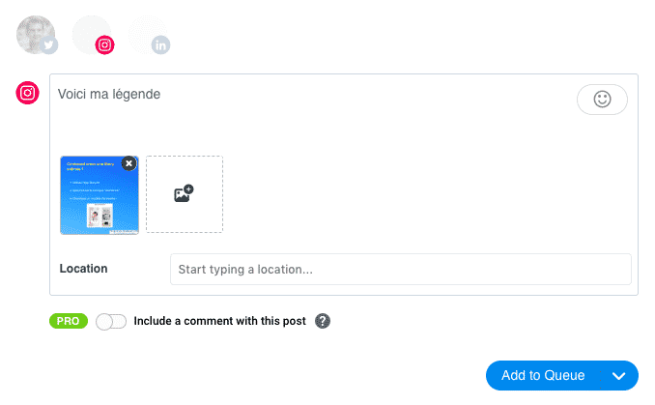The height and width of the screenshot is (405, 655).
Task: Click the Twitter profile photo avatar
Action: click(35, 33)
